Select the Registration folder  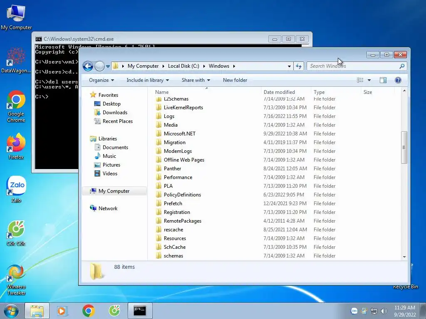tap(176, 212)
